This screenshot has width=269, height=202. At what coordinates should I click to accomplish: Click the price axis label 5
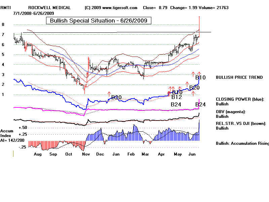click(3, 55)
